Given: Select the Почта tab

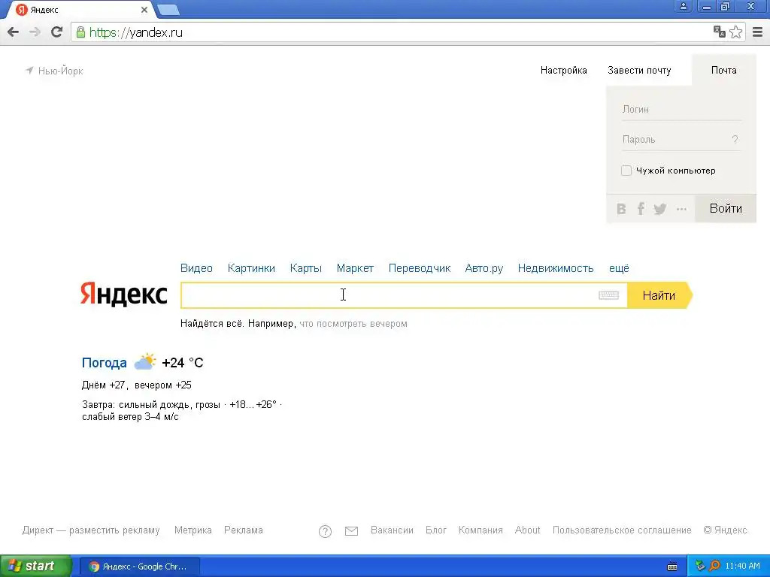Looking at the screenshot, I should [724, 70].
